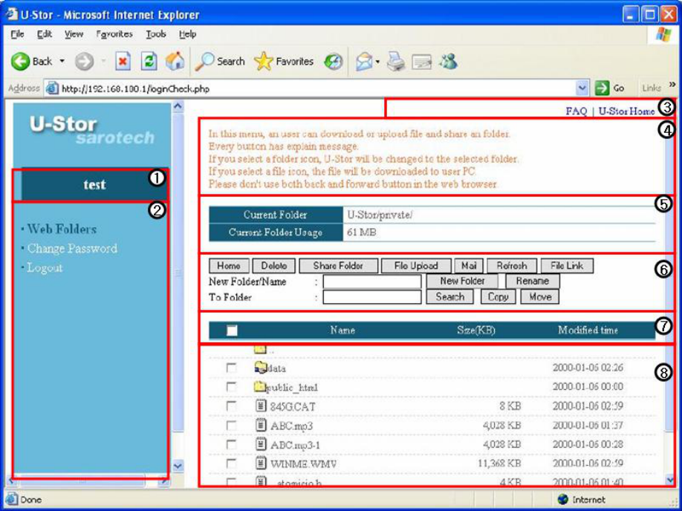Image resolution: width=682 pixels, height=511 pixels.
Task: Check the box for the data folder
Action: (231, 368)
